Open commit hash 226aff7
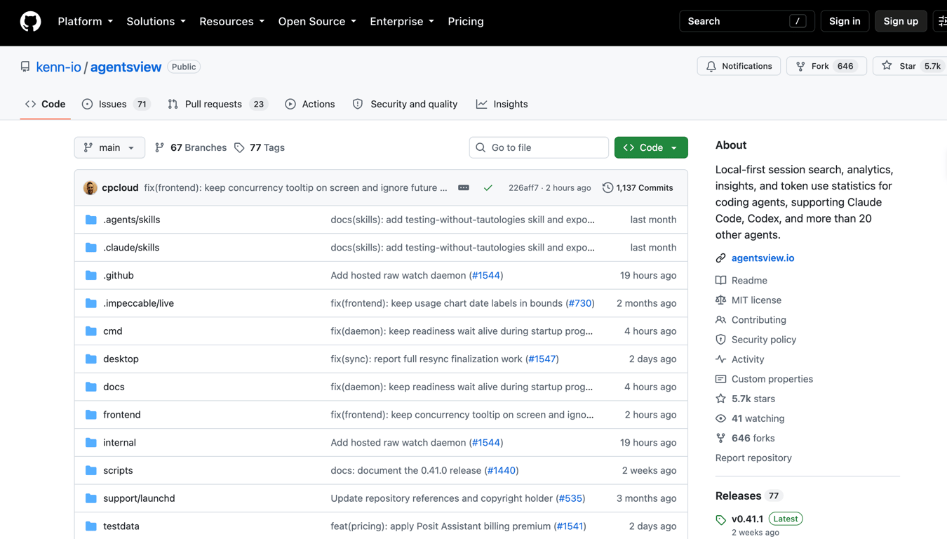This screenshot has height=539, width=947. (523, 187)
